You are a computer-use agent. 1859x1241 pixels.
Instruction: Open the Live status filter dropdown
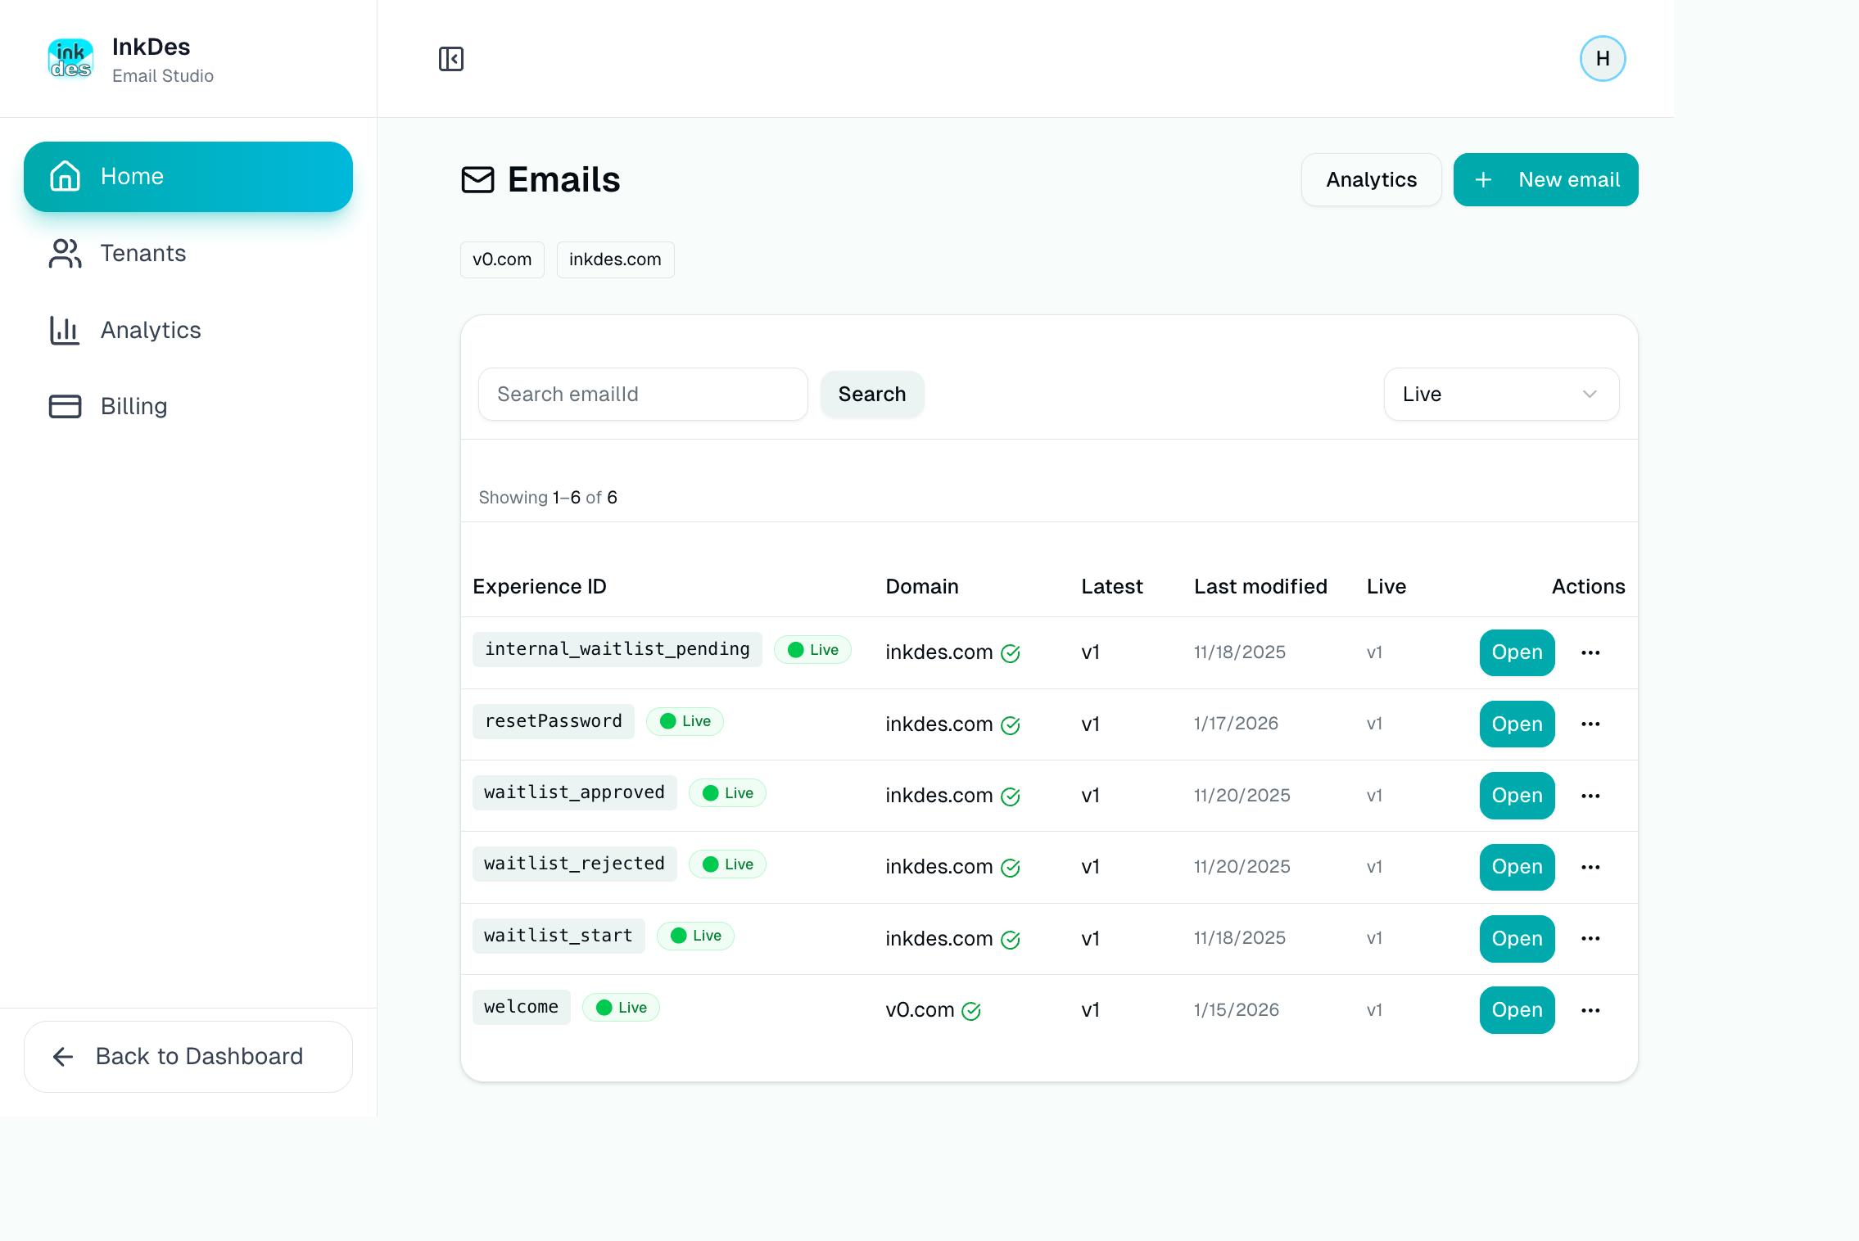[x=1500, y=394]
